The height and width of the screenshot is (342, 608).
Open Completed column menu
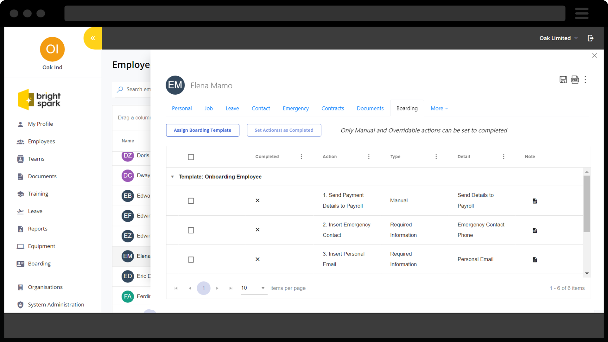pos(301,156)
